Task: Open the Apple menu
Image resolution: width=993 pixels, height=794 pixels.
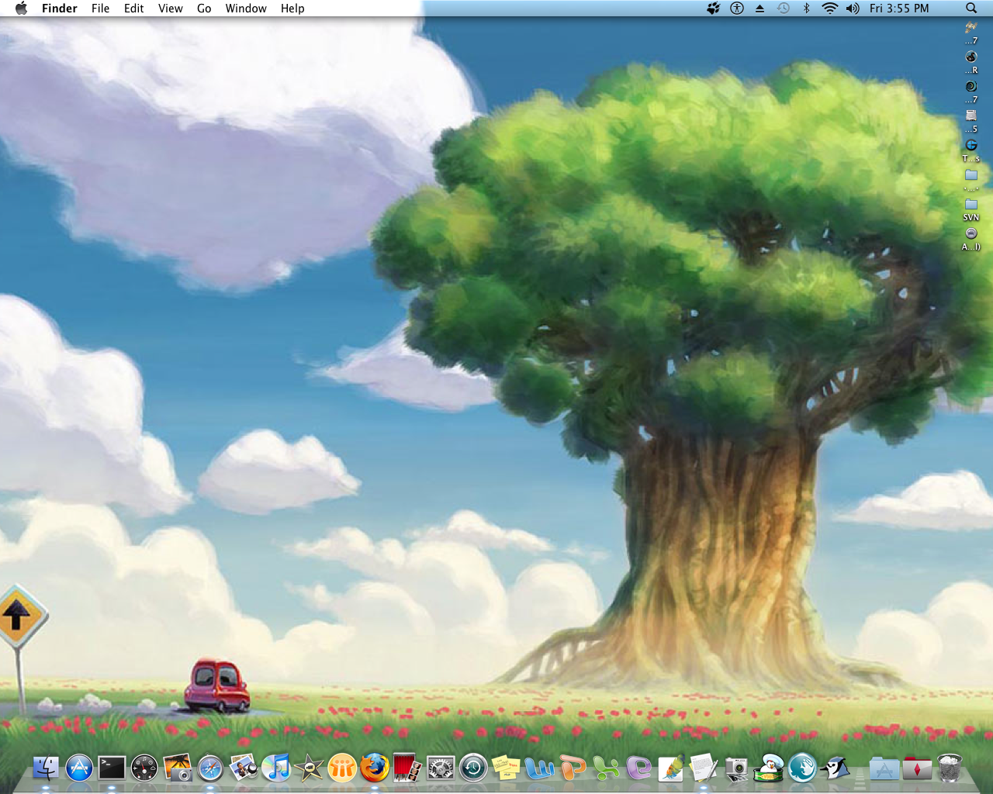Action: click(x=21, y=9)
